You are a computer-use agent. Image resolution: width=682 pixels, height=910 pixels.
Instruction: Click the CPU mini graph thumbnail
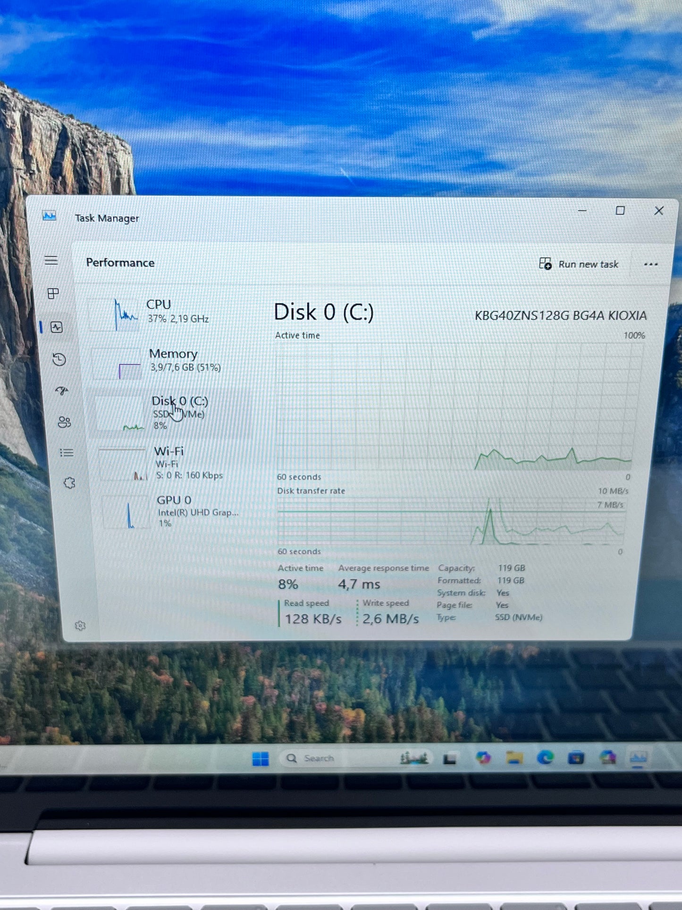click(115, 315)
